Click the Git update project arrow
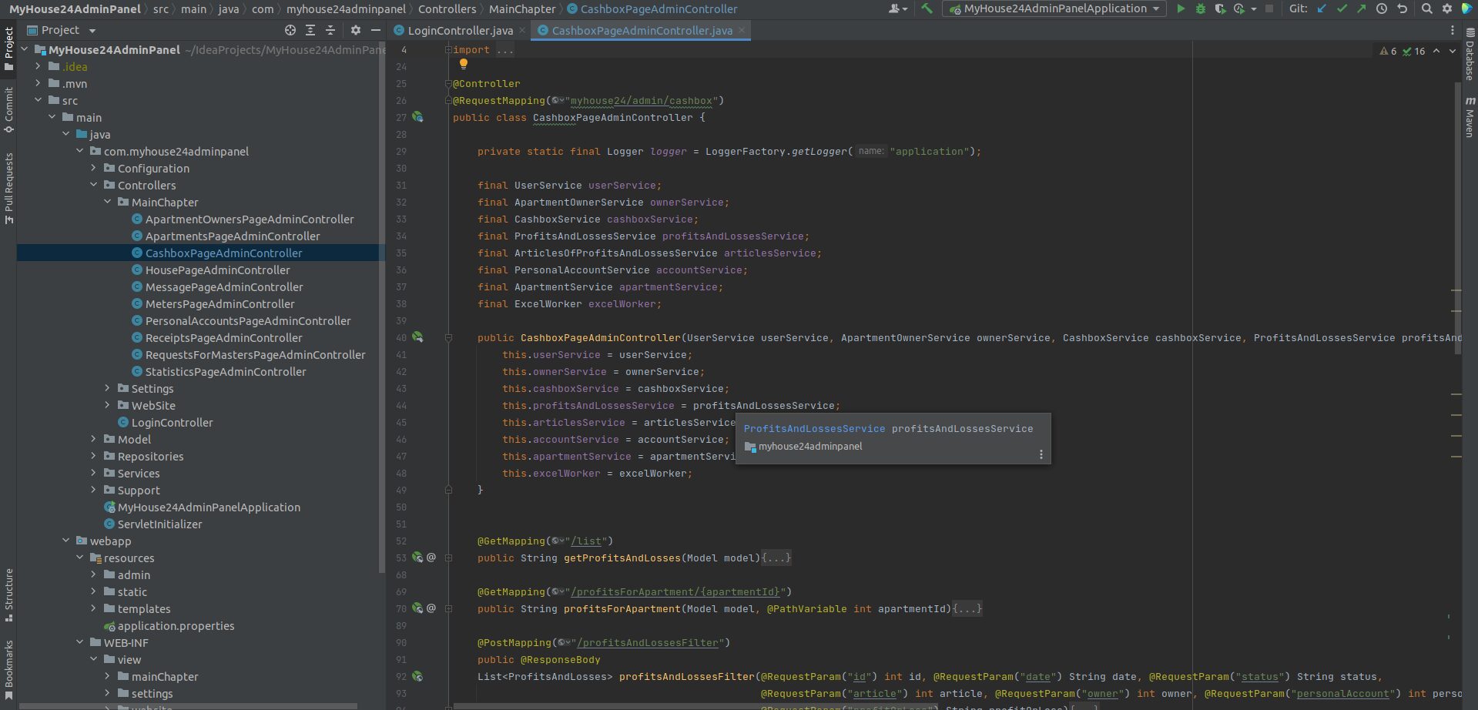Viewport: 1478px width, 710px height. pyautogui.click(x=1322, y=8)
